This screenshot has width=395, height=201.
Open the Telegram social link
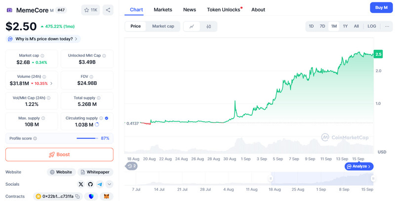100,184
